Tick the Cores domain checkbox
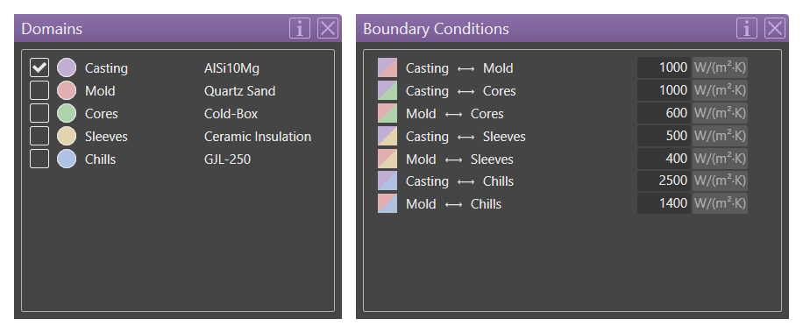 (x=39, y=113)
